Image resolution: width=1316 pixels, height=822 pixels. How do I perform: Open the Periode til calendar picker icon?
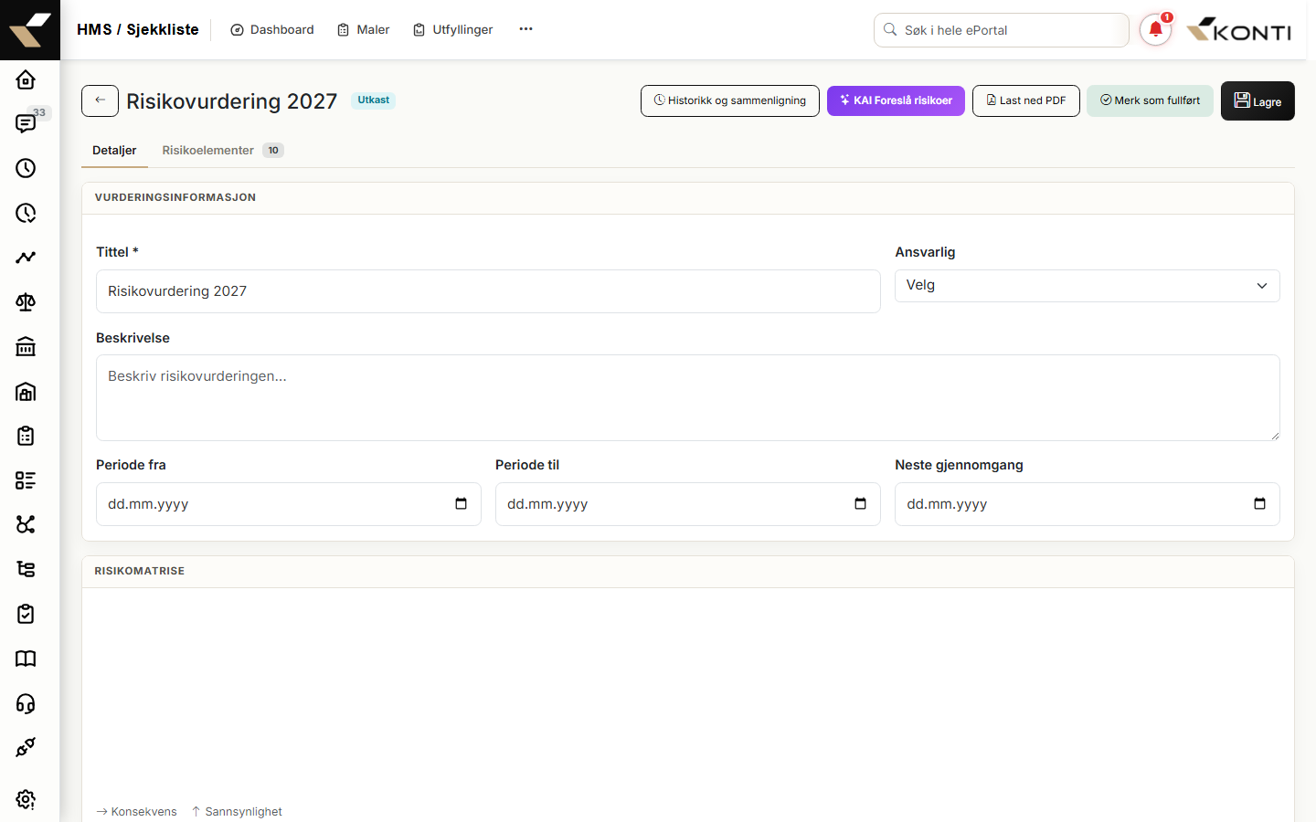coord(860,504)
